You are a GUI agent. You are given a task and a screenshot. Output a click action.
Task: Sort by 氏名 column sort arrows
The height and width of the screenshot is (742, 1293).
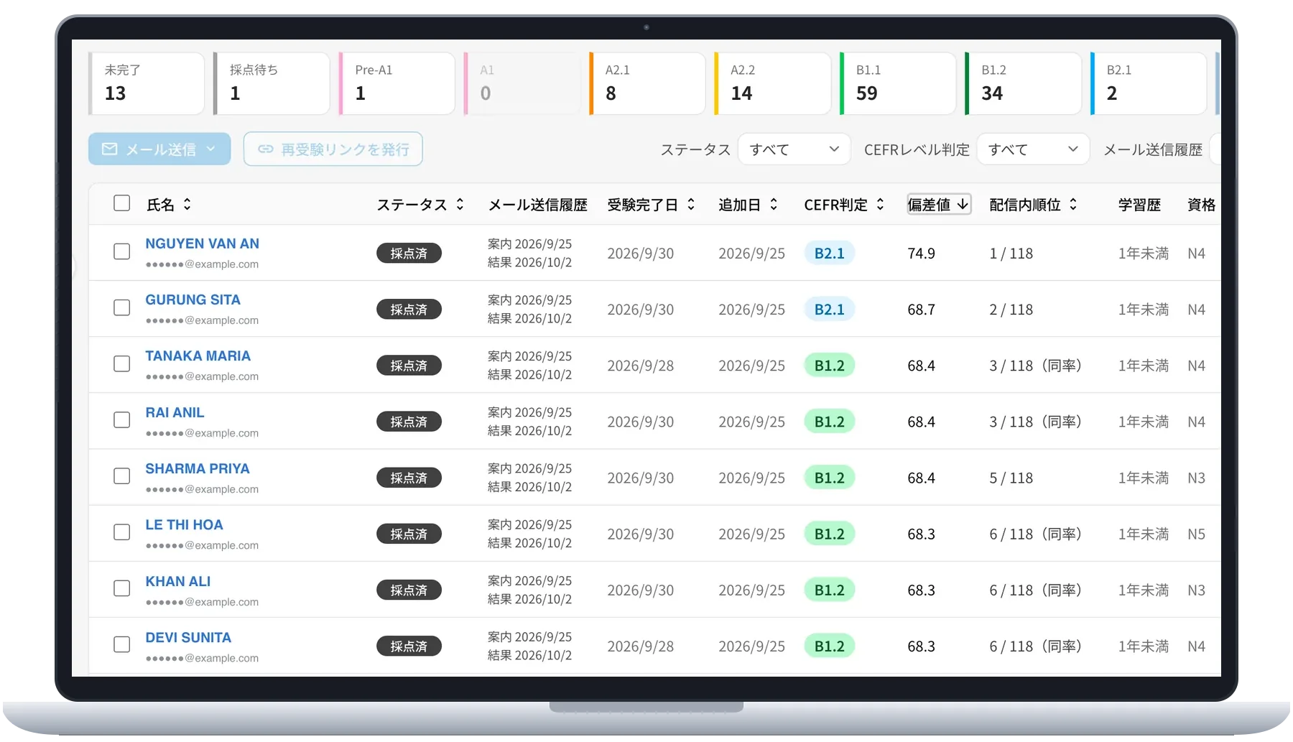click(187, 205)
